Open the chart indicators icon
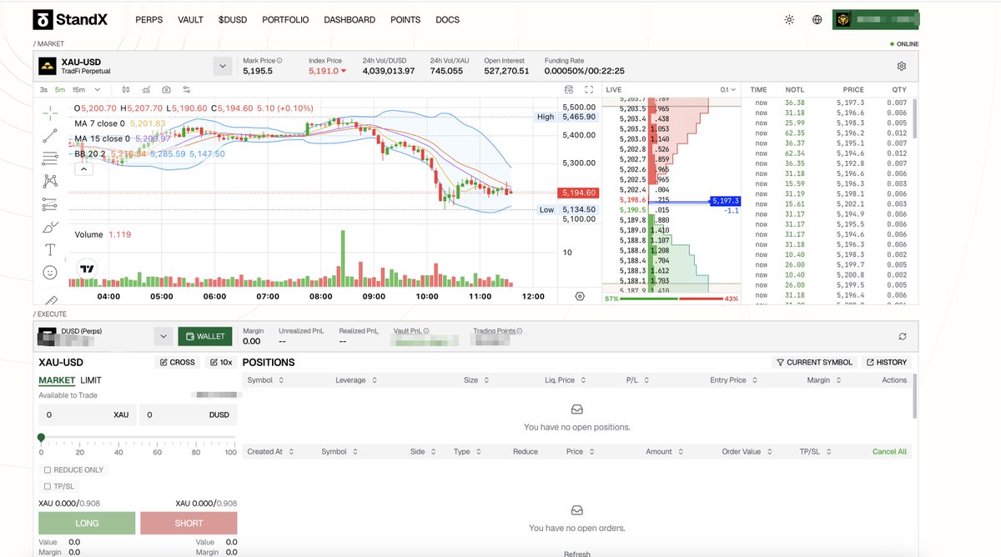 click(146, 89)
